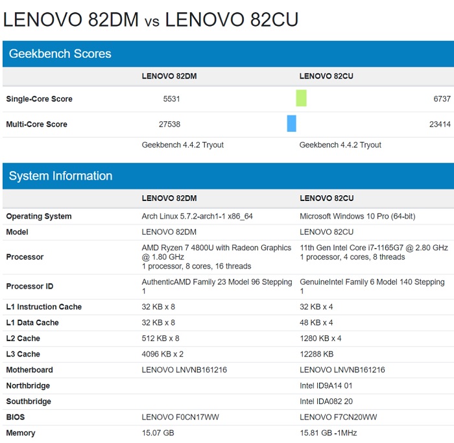Select Microsoft Windows 10 Pro (64-bit) cell
The height and width of the screenshot is (443, 454).
coord(357,216)
